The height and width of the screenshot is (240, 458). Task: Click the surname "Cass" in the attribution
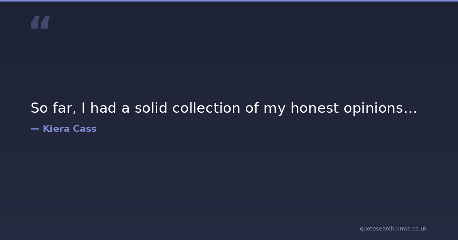85,129
